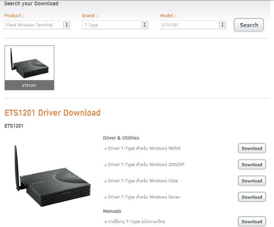
Task: Click the Product : label
Action: pos(14,16)
